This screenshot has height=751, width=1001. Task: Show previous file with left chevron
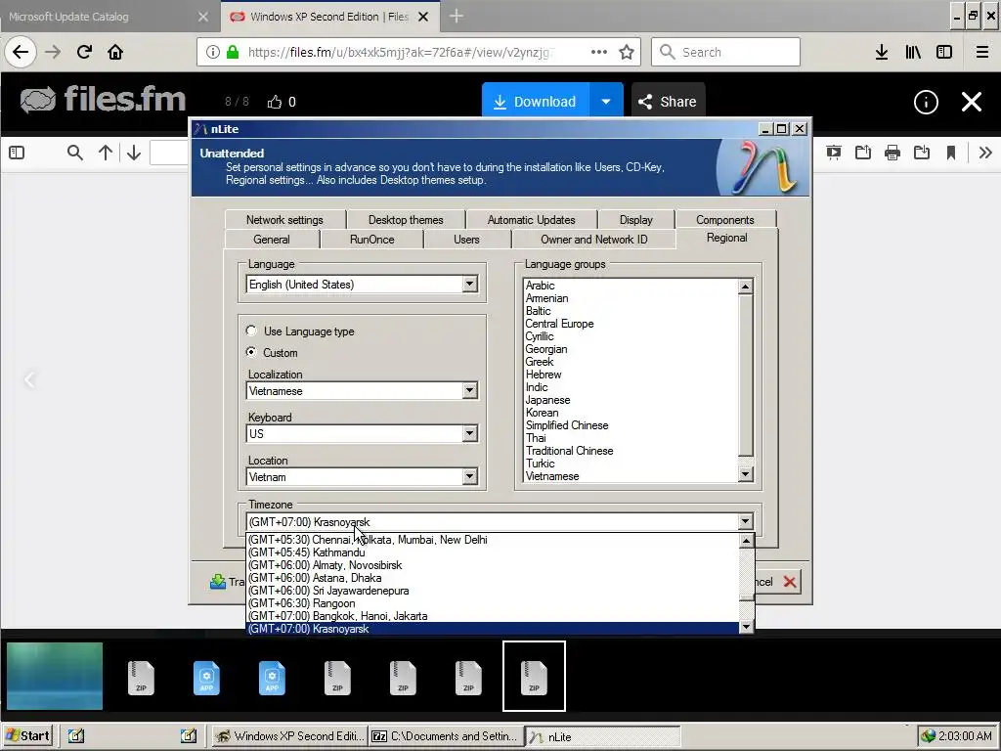point(29,380)
